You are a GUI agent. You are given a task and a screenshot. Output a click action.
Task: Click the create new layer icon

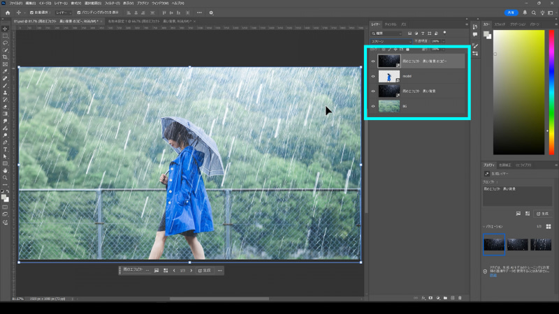click(x=452, y=298)
